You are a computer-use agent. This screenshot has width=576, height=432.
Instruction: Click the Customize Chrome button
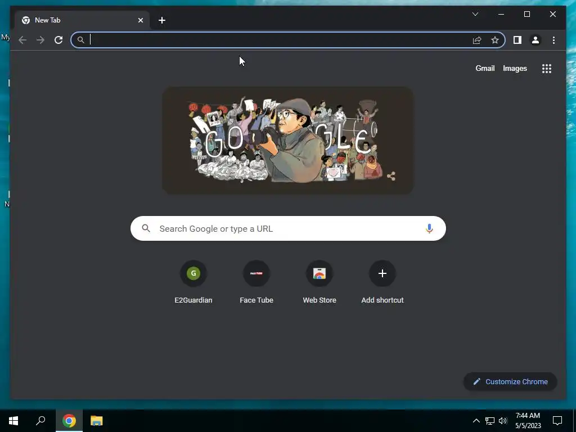click(510, 382)
